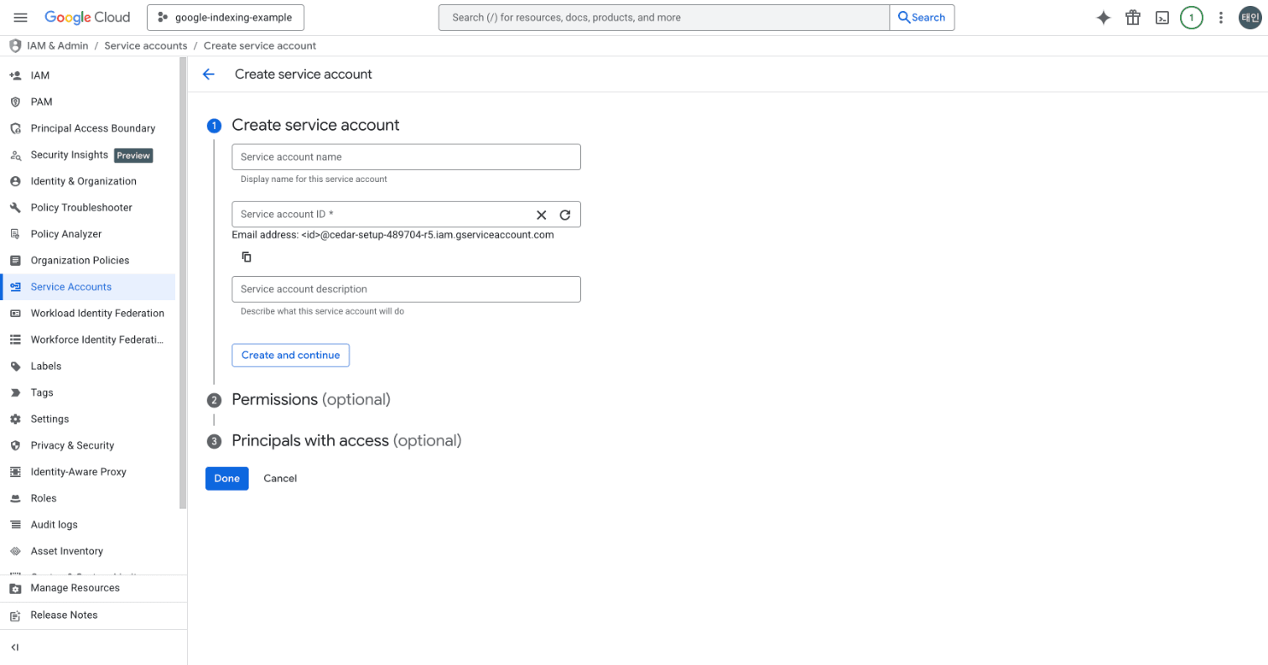This screenshot has height=665, width=1268.
Task: Click the Audit logs lines icon
Action: (x=15, y=524)
